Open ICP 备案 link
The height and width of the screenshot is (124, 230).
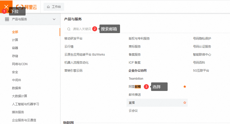tap(135, 63)
